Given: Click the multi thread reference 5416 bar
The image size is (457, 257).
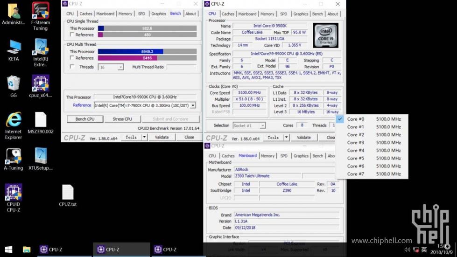Looking at the screenshot, I should [147, 58].
